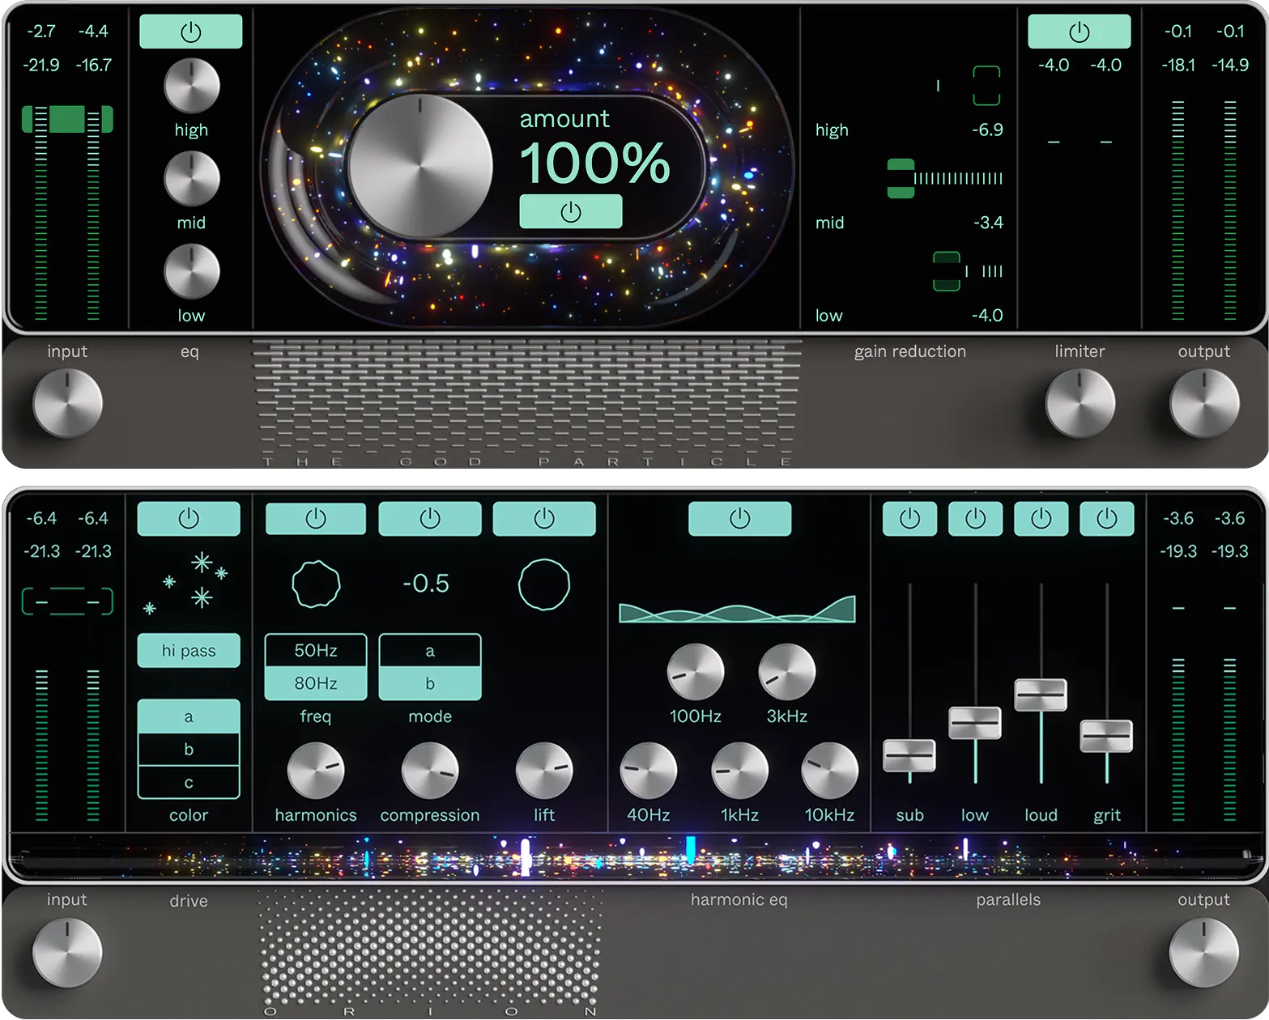Click the 3kHz harmonic eq knob
The image size is (1269, 1020).
pos(786,672)
